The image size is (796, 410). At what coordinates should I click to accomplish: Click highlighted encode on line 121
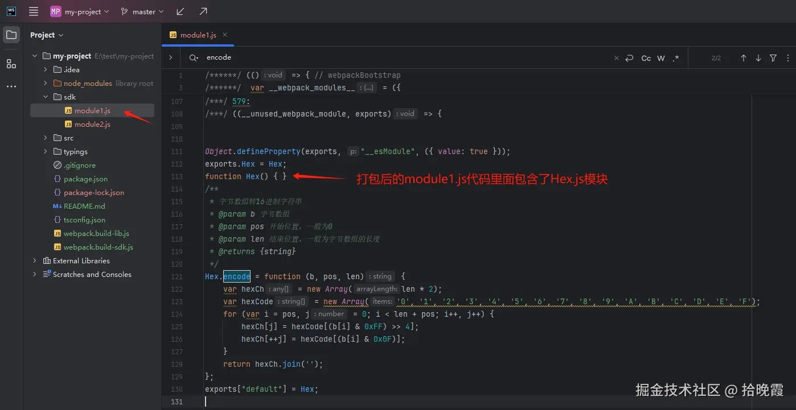[237, 276]
